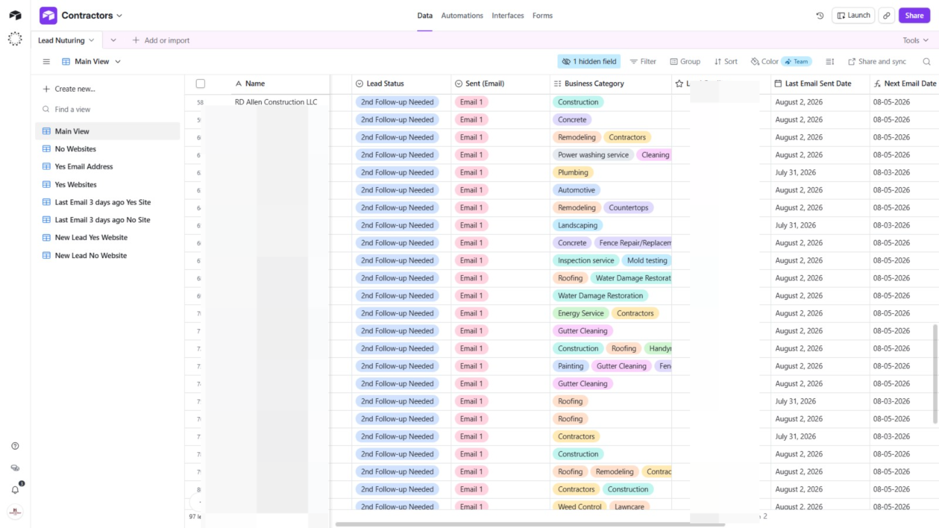Screen dimensions: 939x528
Task: Click Create new view
Action: pos(69,89)
